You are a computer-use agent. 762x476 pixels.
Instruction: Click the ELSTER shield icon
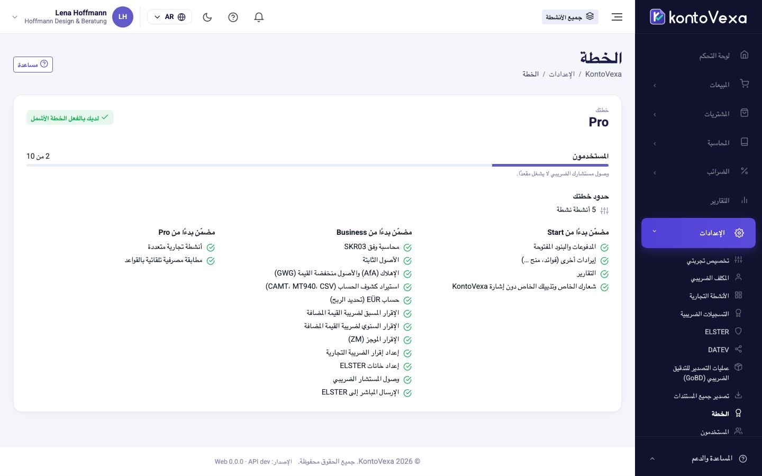coord(738,331)
